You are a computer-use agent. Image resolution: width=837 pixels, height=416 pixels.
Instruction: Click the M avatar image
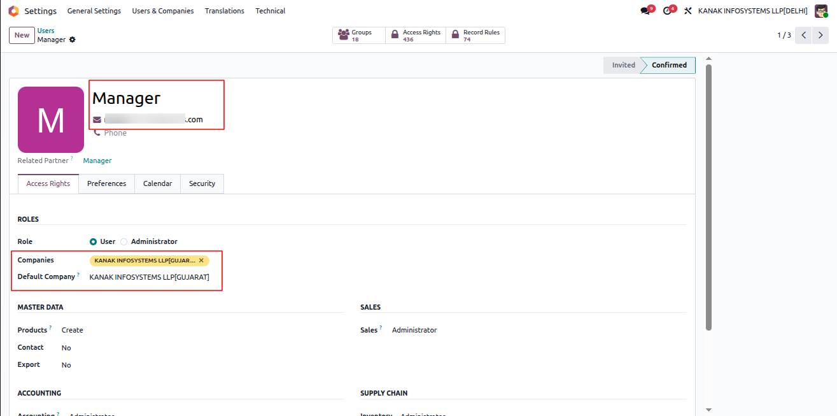click(x=51, y=120)
